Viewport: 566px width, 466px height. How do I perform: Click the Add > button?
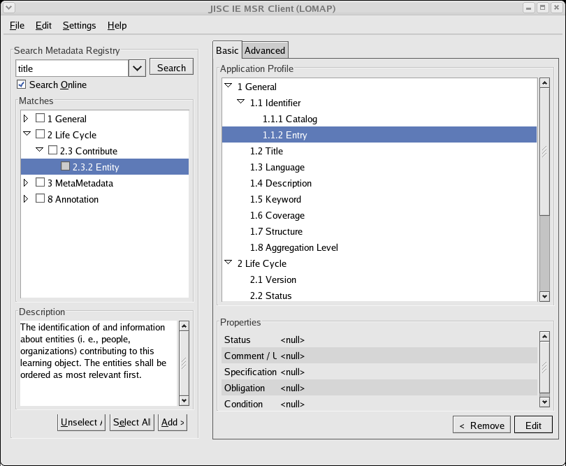point(173,422)
